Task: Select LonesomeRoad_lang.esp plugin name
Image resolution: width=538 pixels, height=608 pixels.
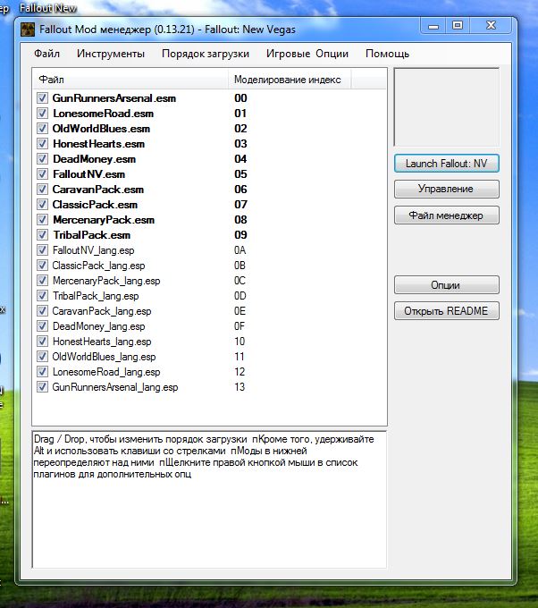Action: pos(106,372)
